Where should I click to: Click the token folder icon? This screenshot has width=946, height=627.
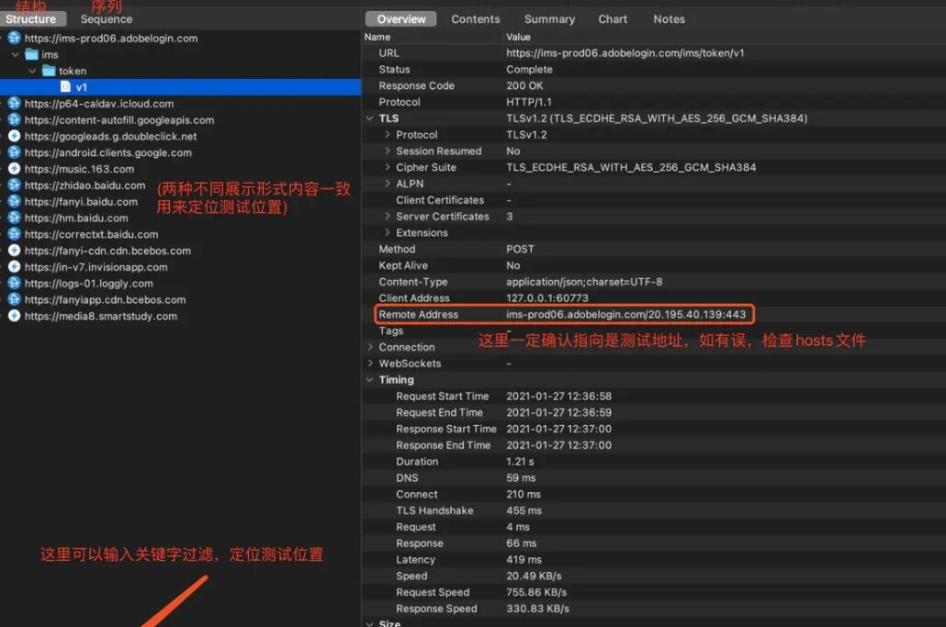[49, 71]
